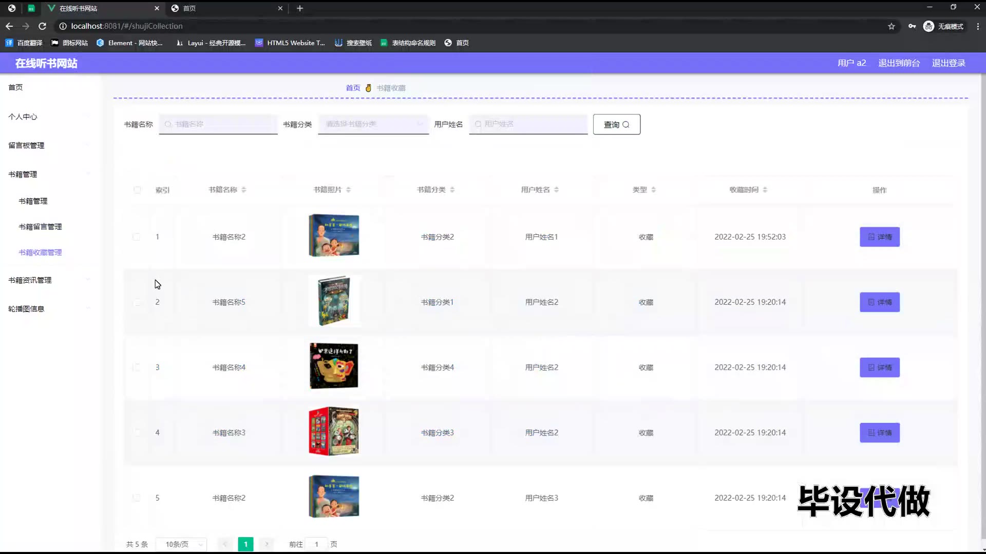Click the 退出到前台 link

coord(899,63)
